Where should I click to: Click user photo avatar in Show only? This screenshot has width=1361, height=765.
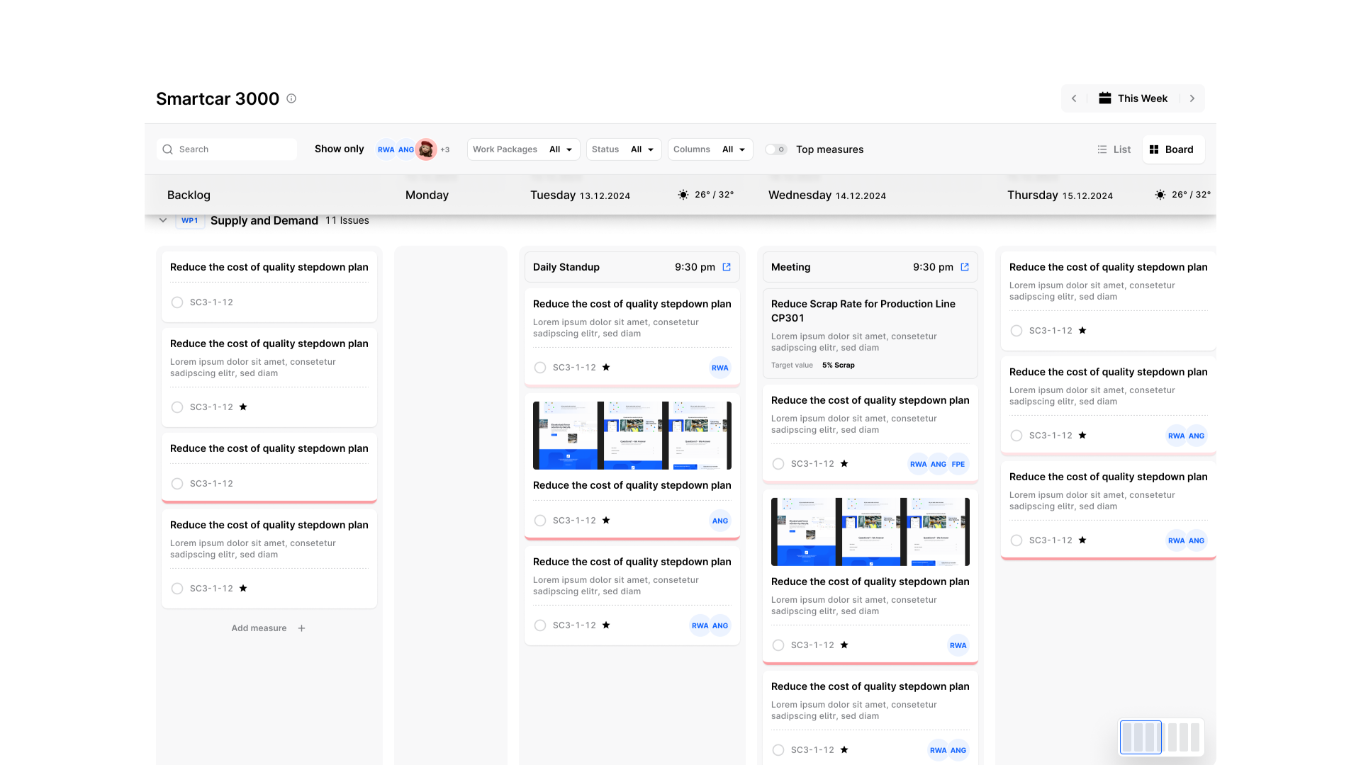click(426, 149)
